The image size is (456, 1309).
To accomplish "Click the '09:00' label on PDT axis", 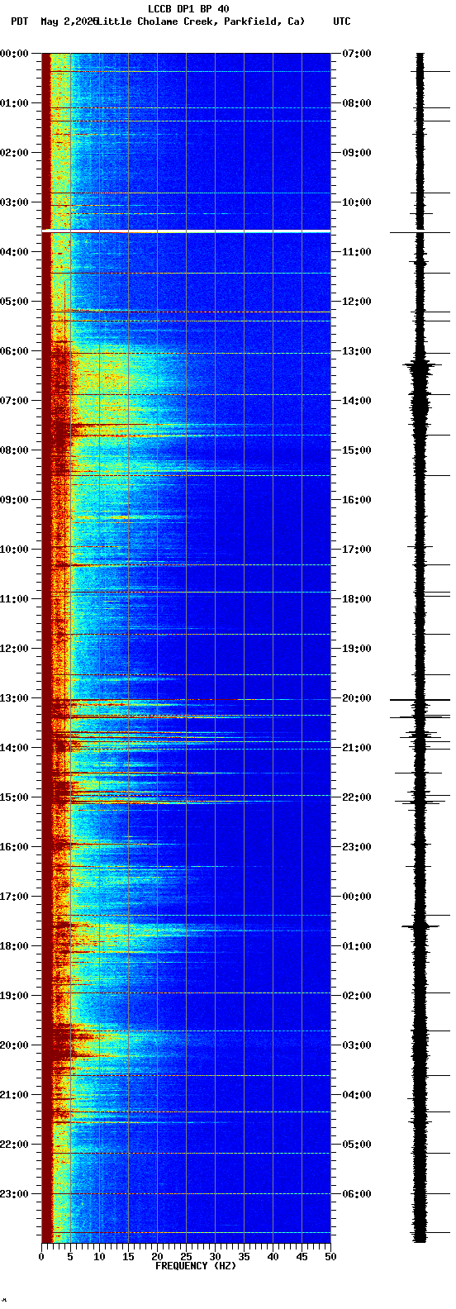I will pyautogui.click(x=14, y=500).
